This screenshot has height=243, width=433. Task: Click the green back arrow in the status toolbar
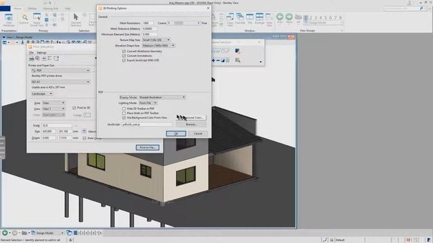click(5, 233)
